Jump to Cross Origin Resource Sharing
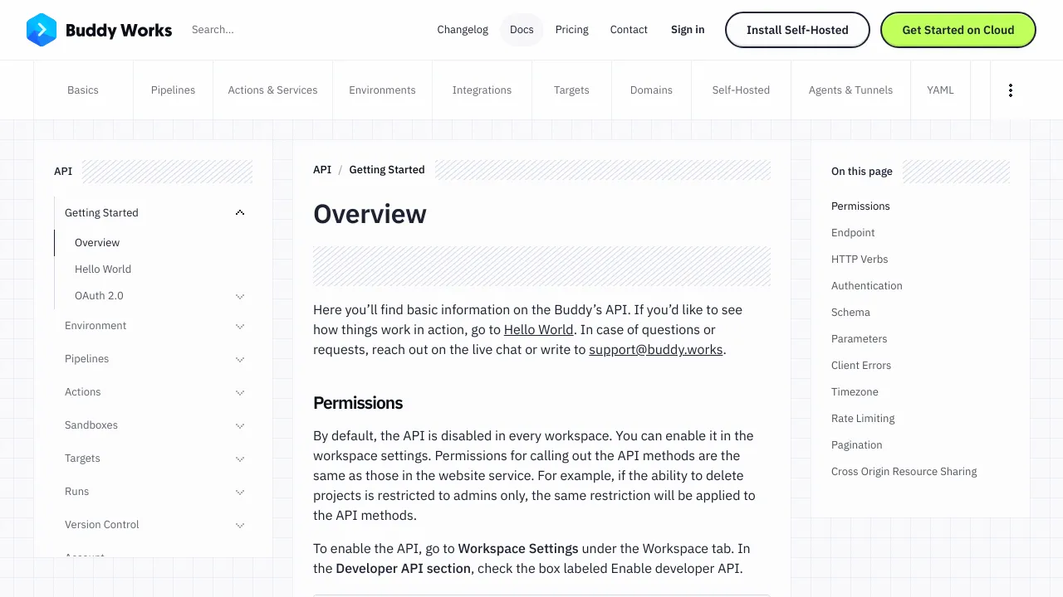Screen dimensions: 1063x597 click(904, 472)
